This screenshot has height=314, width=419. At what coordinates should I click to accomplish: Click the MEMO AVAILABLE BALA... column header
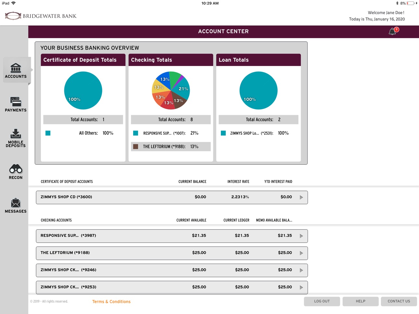(274, 220)
